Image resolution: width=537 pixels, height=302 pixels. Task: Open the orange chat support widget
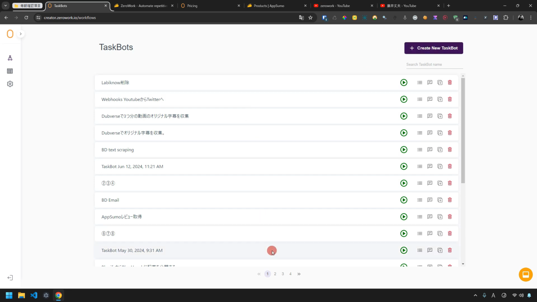tap(525, 274)
